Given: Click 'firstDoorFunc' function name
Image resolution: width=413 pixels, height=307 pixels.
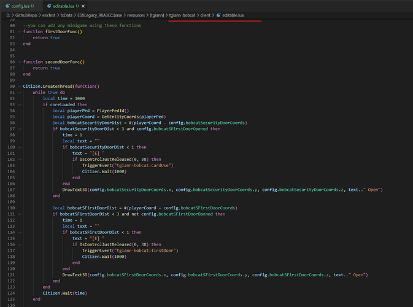Looking at the screenshot, I should pos(61,32).
